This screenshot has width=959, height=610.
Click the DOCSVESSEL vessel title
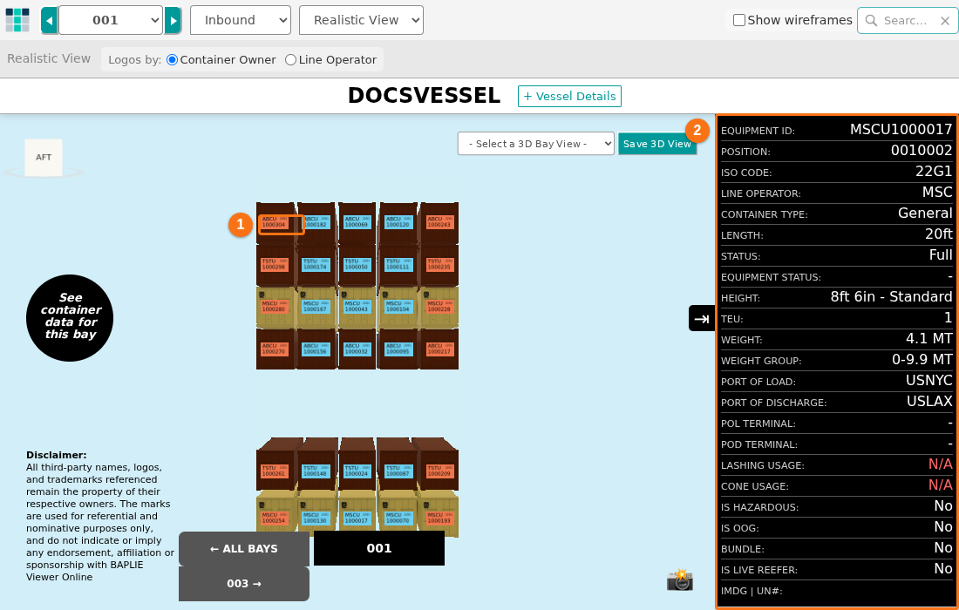tap(424, 95)
